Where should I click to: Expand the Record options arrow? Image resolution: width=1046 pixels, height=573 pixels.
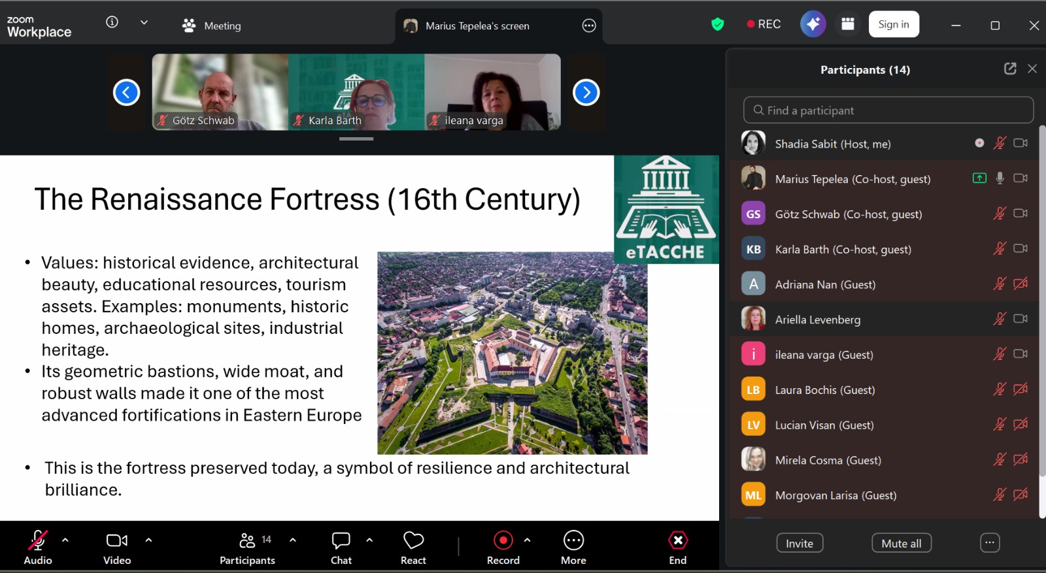[528, 540]
